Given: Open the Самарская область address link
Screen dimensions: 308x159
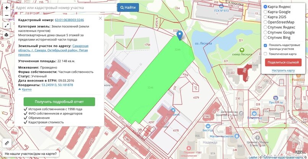Looking at the screenshot, I should coord(53,50).
